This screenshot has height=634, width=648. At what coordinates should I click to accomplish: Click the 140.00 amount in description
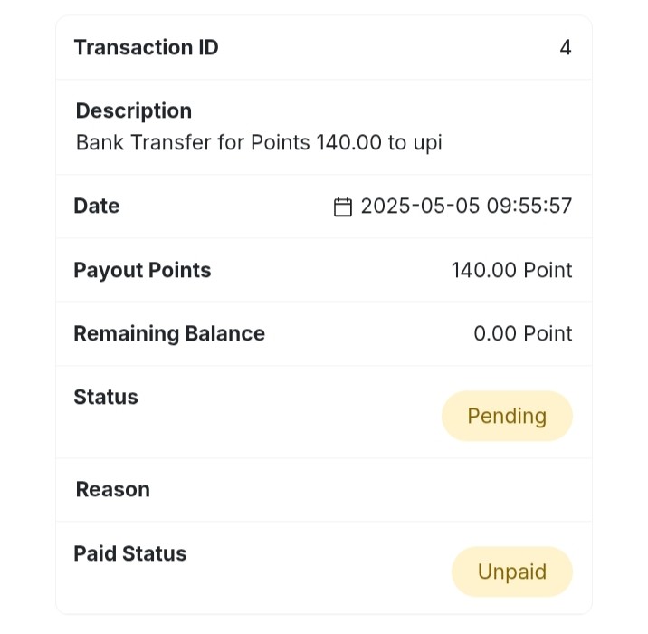click(348, 143)
